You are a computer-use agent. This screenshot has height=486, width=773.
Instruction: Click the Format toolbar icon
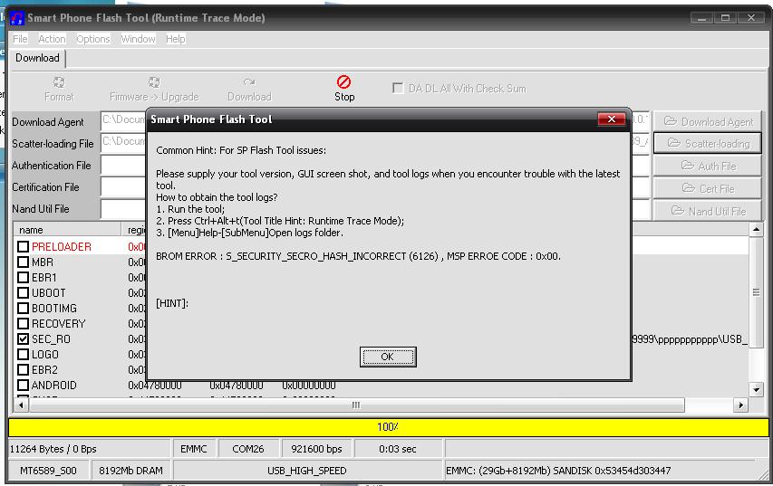(x=59, y=81)
